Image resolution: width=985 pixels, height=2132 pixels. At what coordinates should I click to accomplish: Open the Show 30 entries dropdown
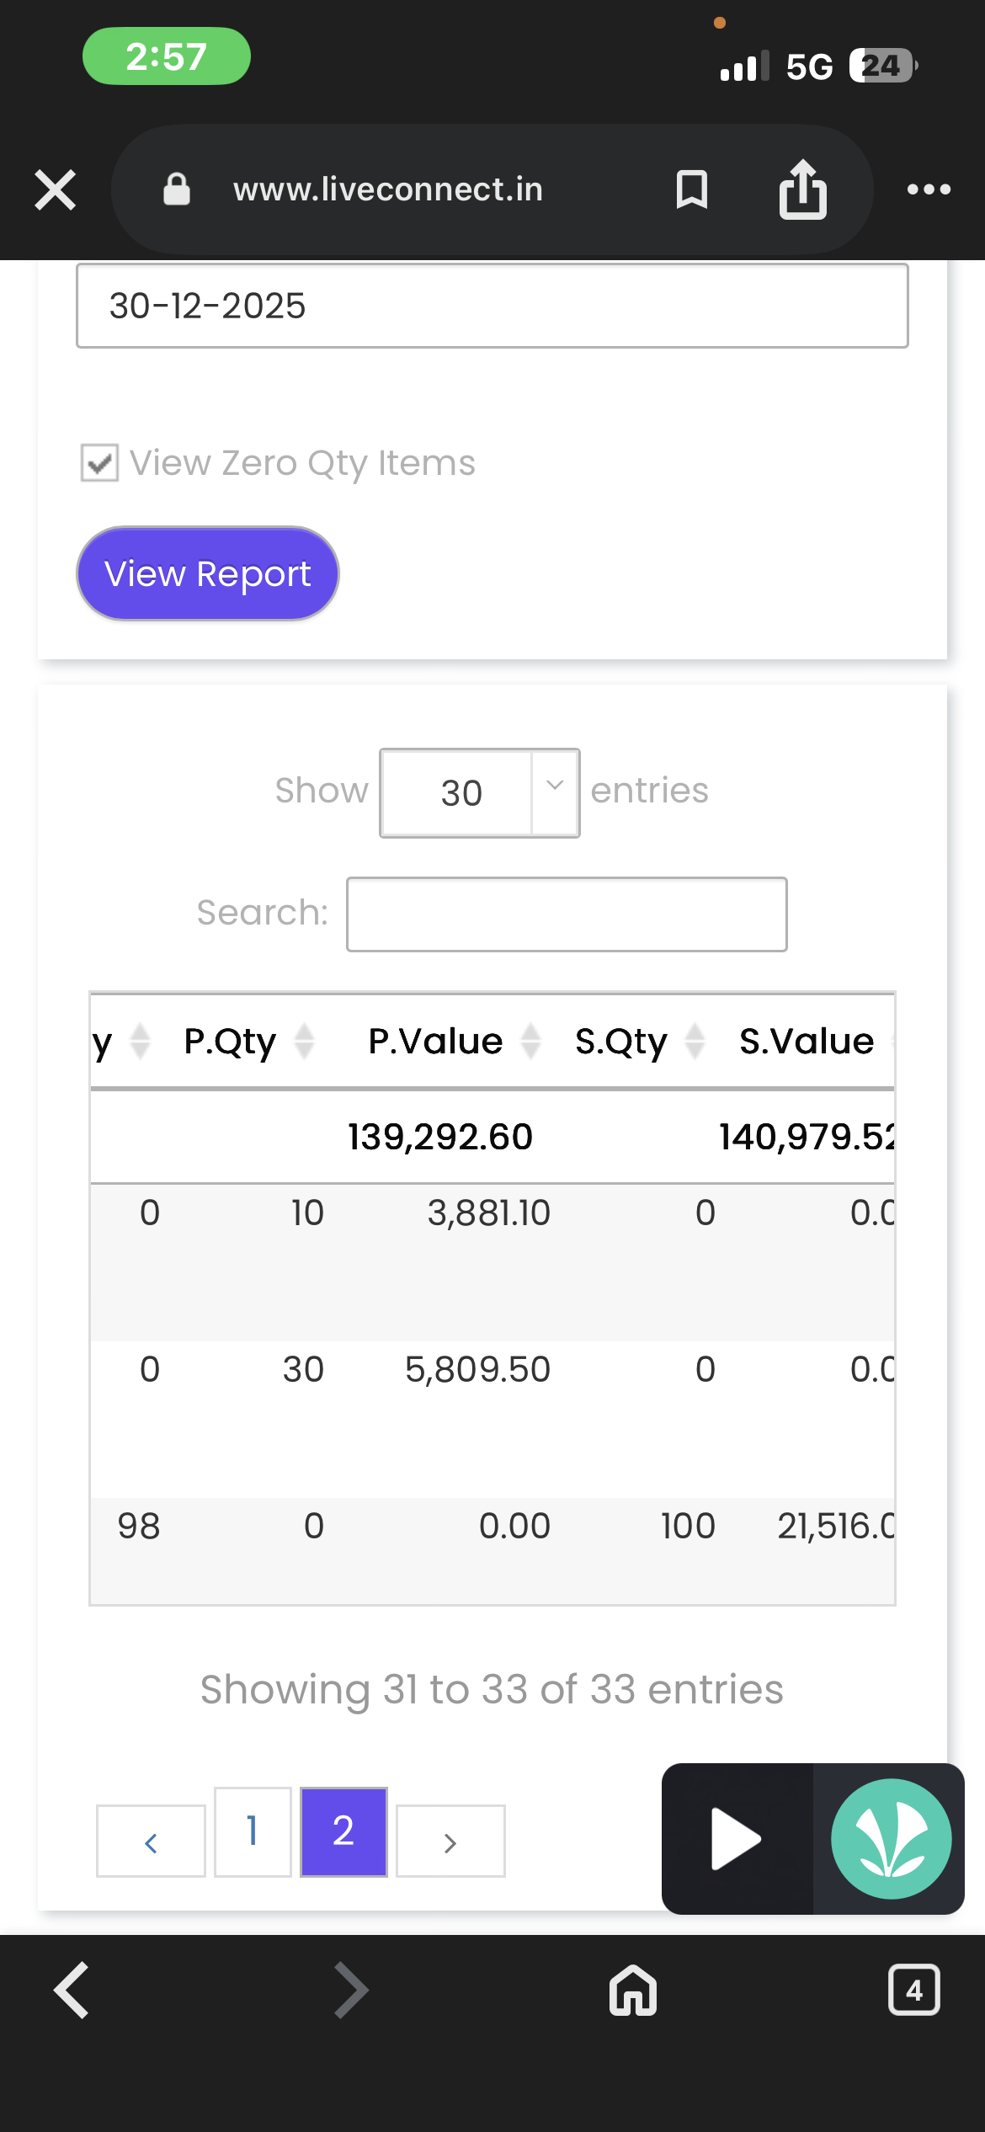click(x=479, y=792)
